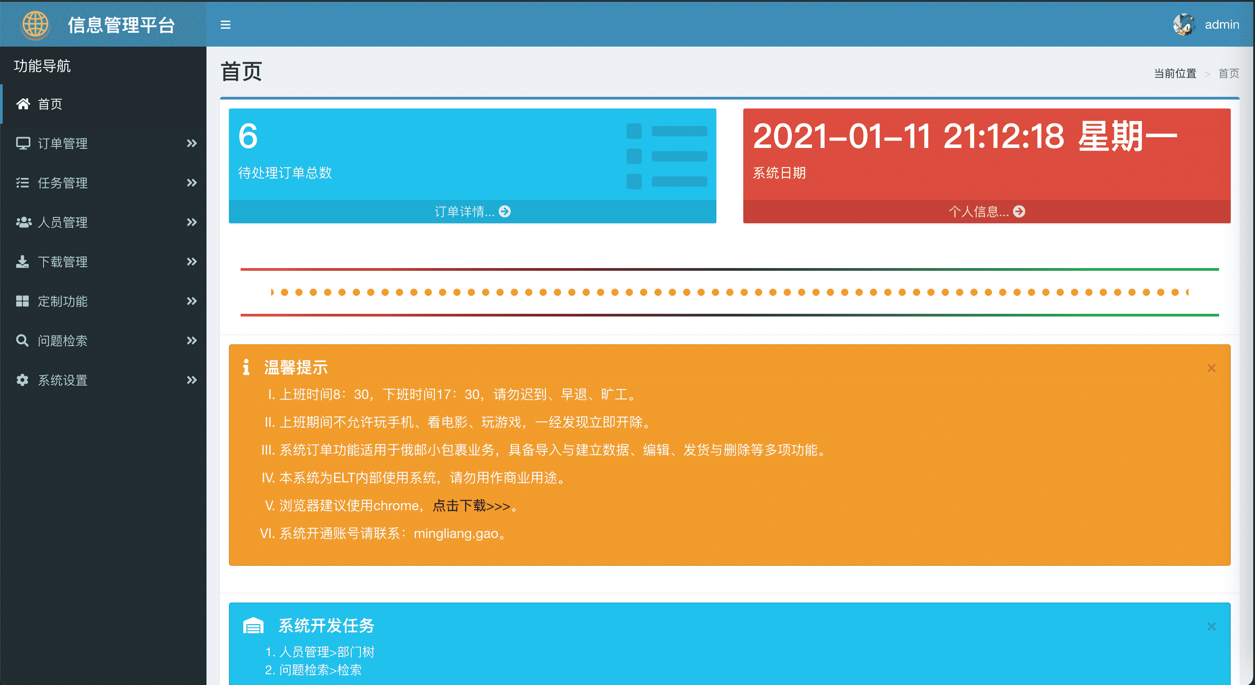The width and height of the screenshot is (1255, 685).
Task: Dismiss the orange 温馨提示 alert
Action: pyautogui.click(x=1211, y=369)
